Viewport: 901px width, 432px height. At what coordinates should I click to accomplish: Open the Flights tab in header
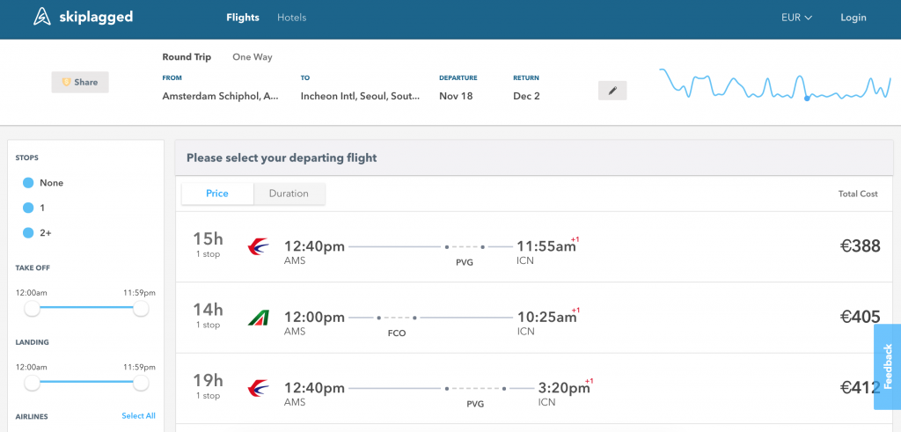point(243,18)
